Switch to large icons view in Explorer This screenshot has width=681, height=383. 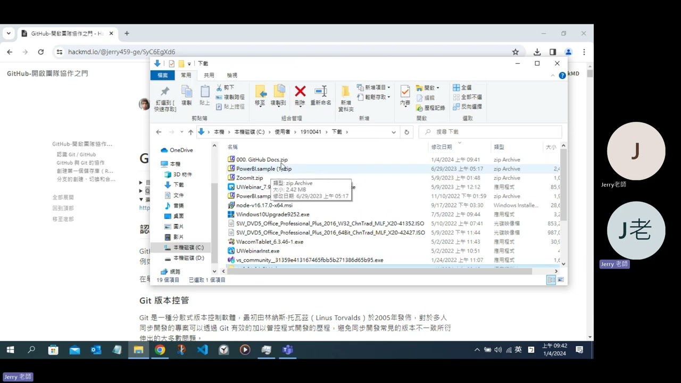point(560,280)
